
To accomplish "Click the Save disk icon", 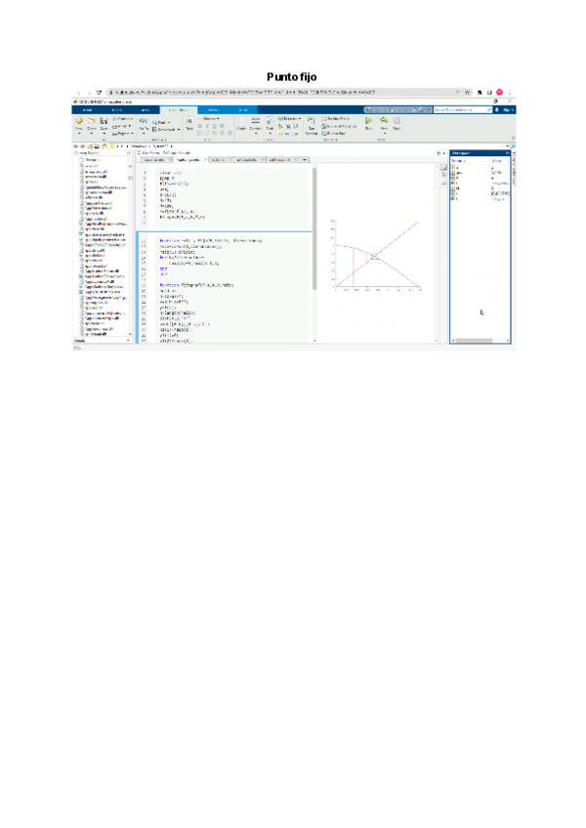I will tap(103, 122).
